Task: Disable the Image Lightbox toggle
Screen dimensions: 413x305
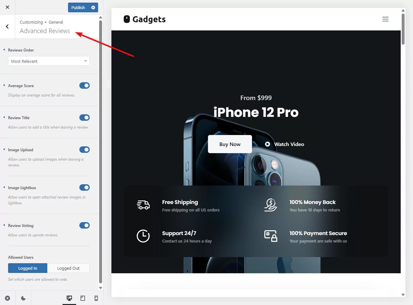Action: pyautogui.click(x=85, y=187)
